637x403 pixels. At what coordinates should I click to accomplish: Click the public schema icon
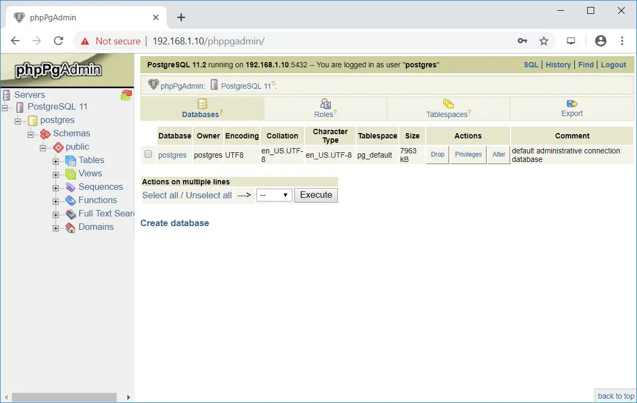pyautogui.click(x=58, y=147)
